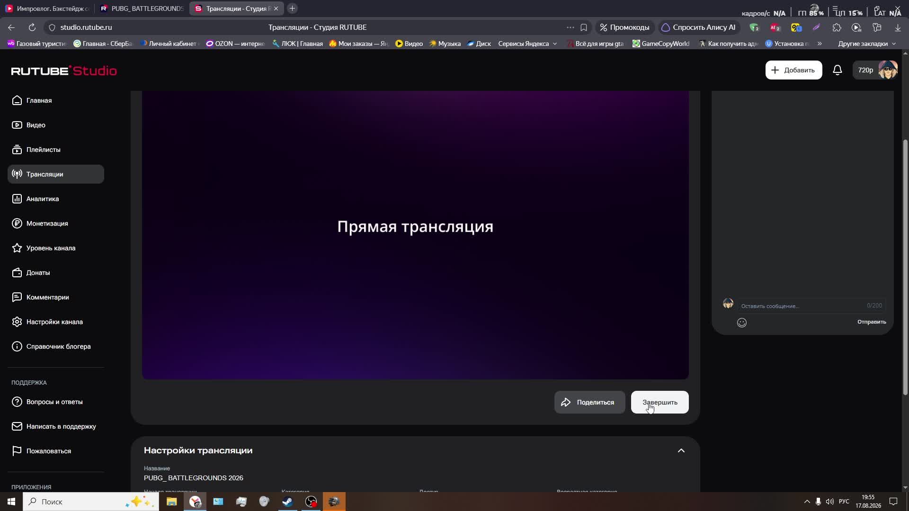The height and width of the screenshot is (511, 909).
Task: Open Аналитика in the sidebar
Action: 56,199
